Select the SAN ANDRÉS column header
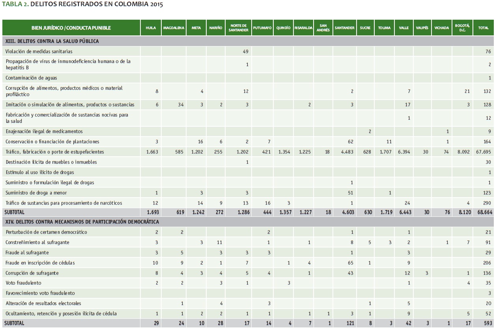This screenshot has height=329, width=495. (323, 28)
